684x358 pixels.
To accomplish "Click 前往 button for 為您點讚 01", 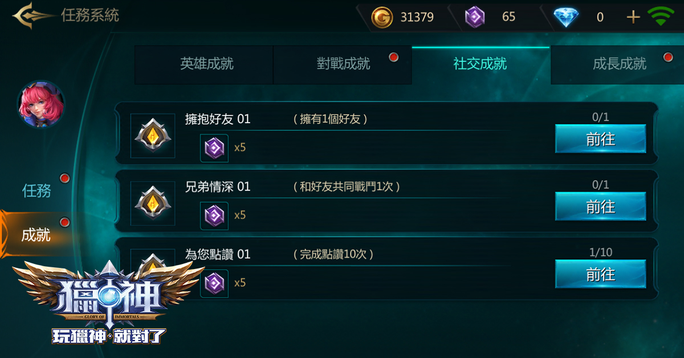I will (601, 274).
